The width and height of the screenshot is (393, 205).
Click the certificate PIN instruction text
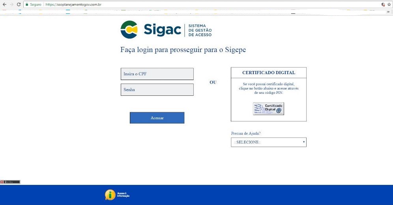click(269, 88)
